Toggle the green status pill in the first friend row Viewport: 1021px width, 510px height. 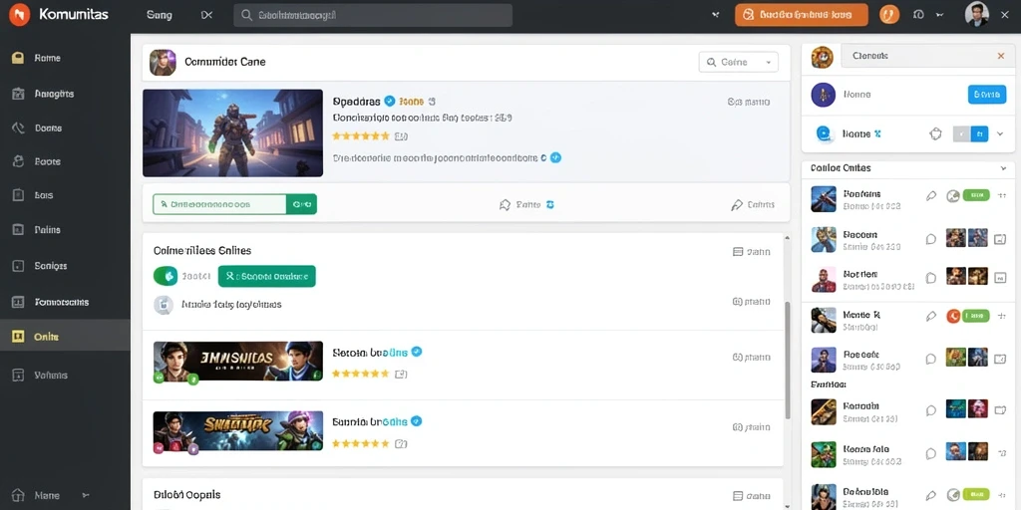(x=976, y=194)
